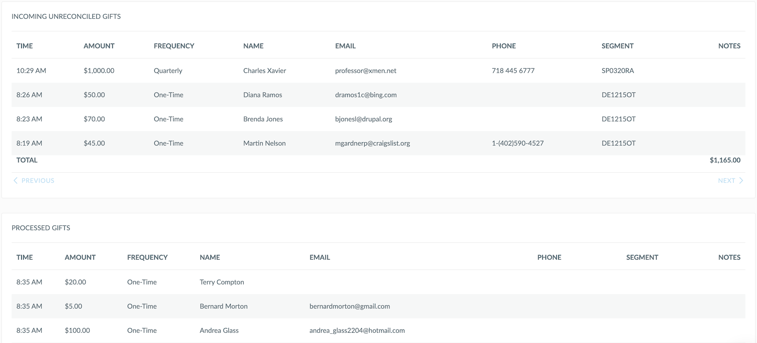This screenshot has width=757, height=343.
Task: Click the Processed Gifts heading
Action: 41,228
